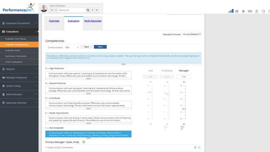Click Appraisal Calendar sidebar icon
Screen dimensions: 270x152
point(4,103)
